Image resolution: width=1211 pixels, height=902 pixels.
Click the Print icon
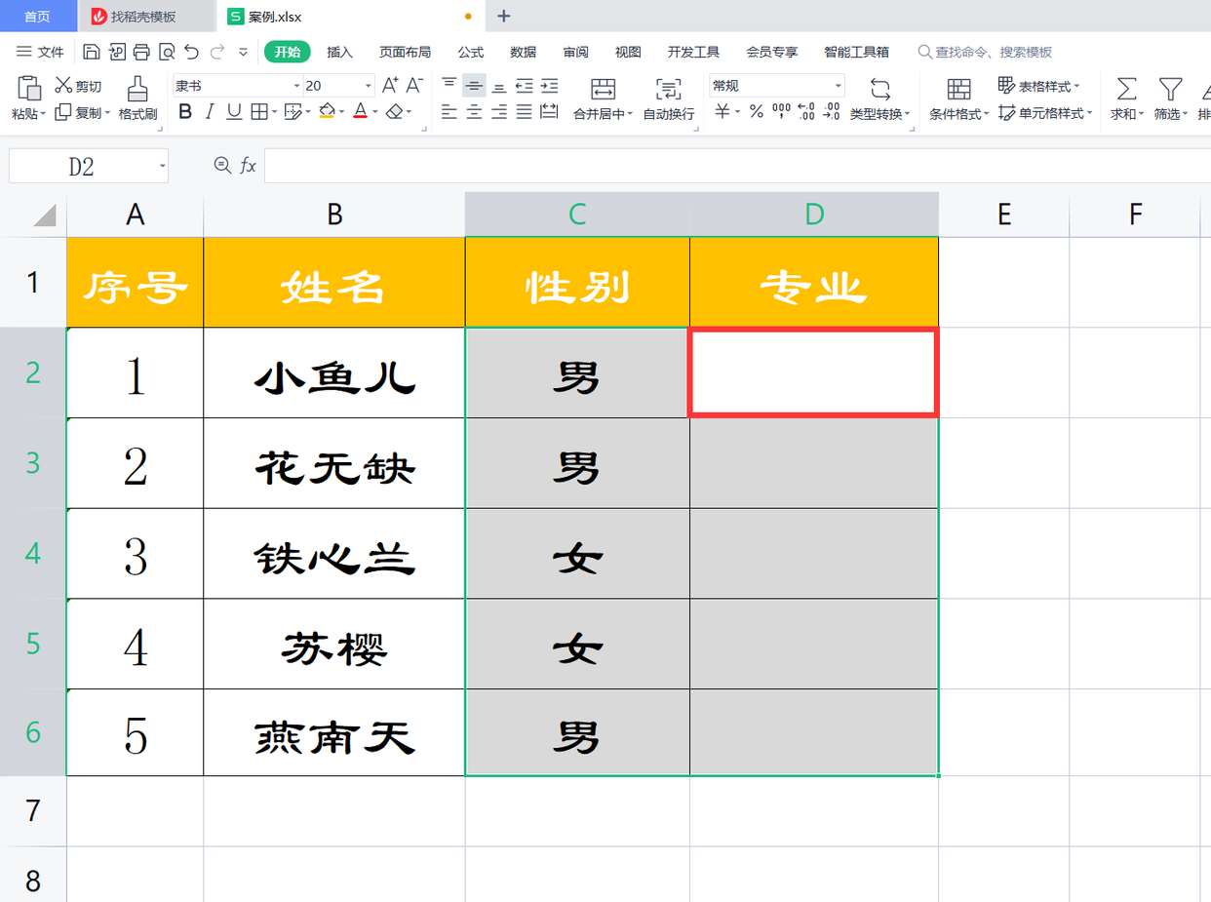pyautogui.click(x=141, y=52)
